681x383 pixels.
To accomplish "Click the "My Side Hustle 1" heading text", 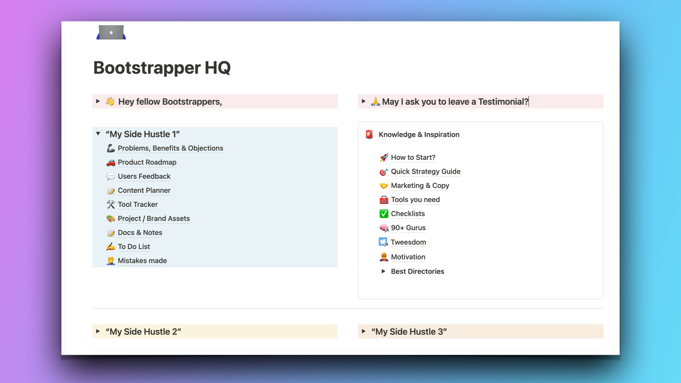I will coord(143,134).
